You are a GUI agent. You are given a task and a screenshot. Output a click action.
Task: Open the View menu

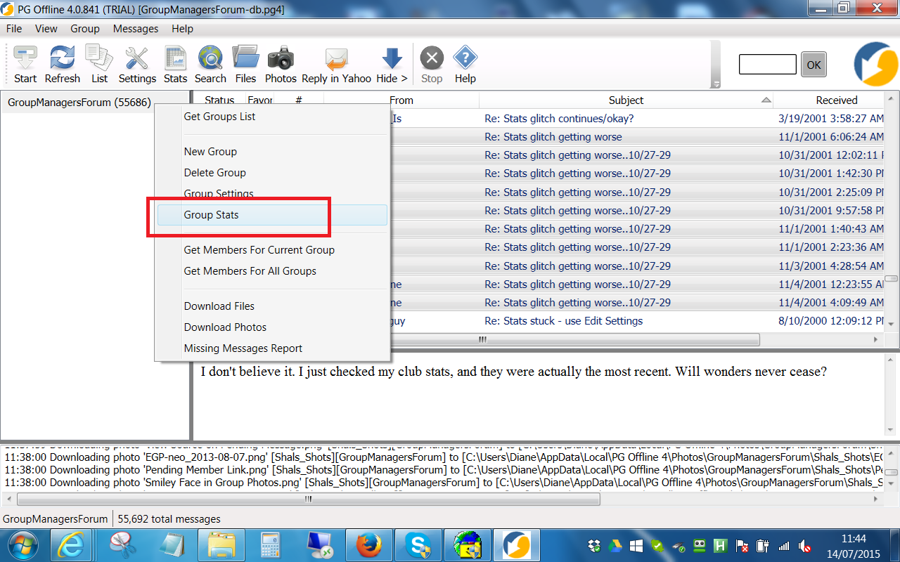tap(46, 29)
